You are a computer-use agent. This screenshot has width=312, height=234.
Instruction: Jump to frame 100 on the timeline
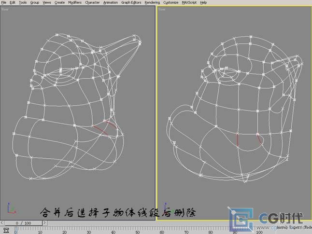pos(259,232)
